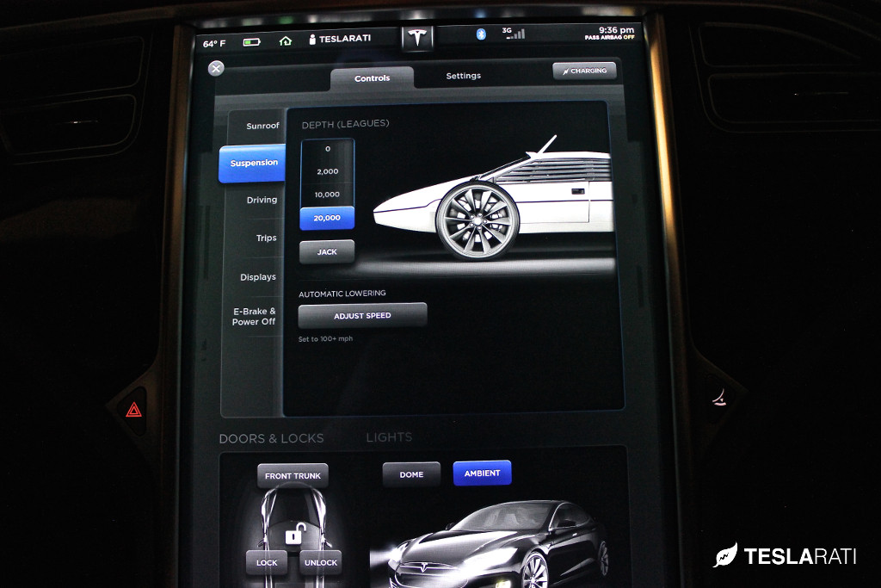Open the Bluetooth icon in status bar

[481, 34]
